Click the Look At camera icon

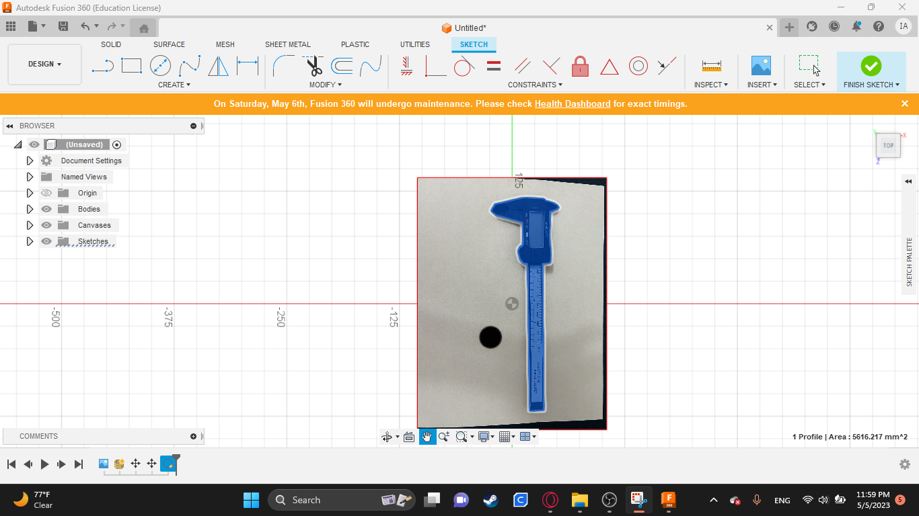[x=409, y=437]
